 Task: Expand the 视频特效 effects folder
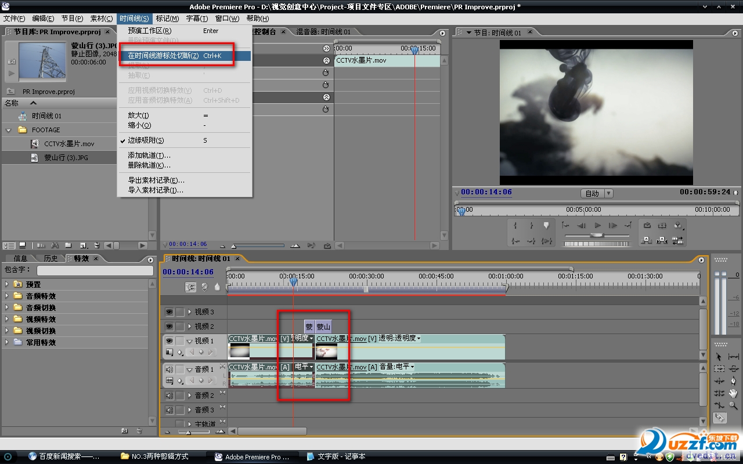click(7, 319)
